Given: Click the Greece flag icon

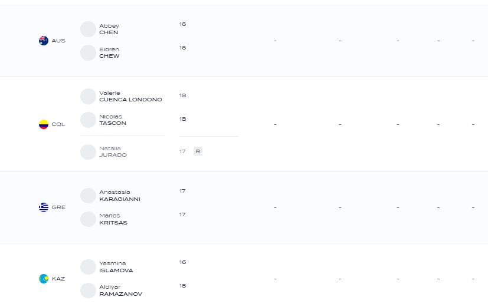Looking at the screenshot, I should [44, 207].
